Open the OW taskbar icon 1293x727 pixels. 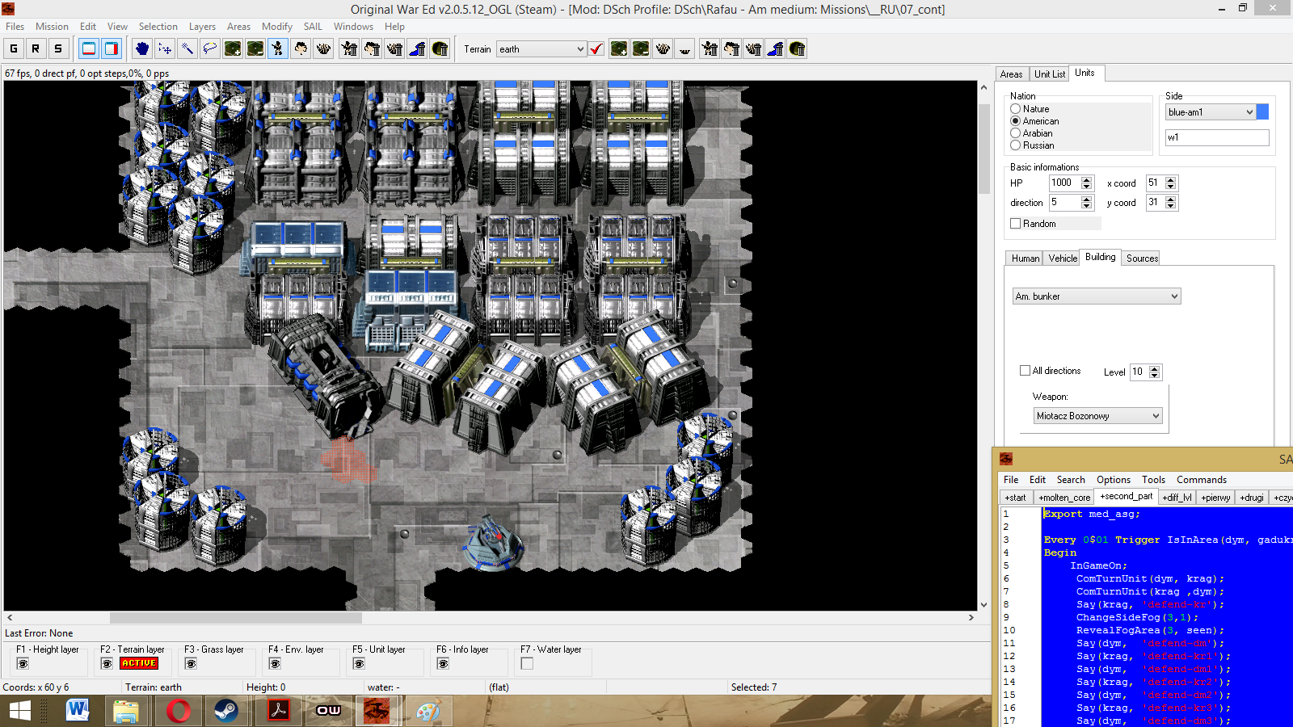pos(329,711)
